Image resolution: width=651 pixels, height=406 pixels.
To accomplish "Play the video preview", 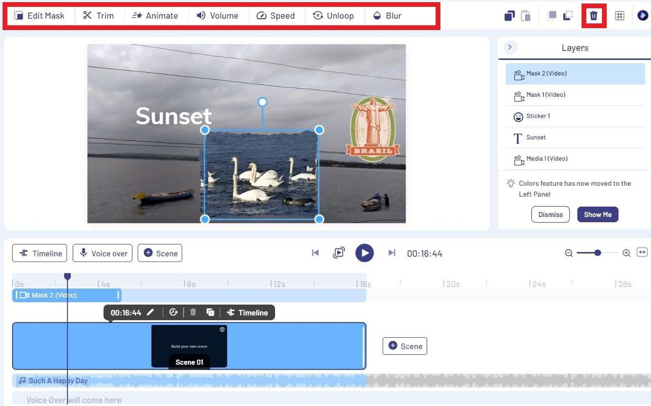I will [365, 253].
